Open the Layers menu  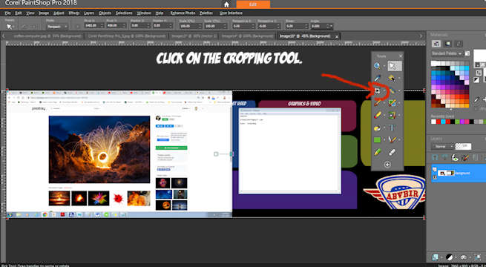pyautogui.click(x=89, y=13)
